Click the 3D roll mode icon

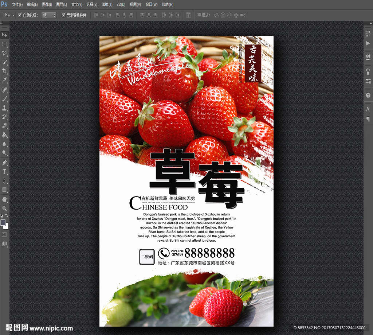(x=223, y=15)
